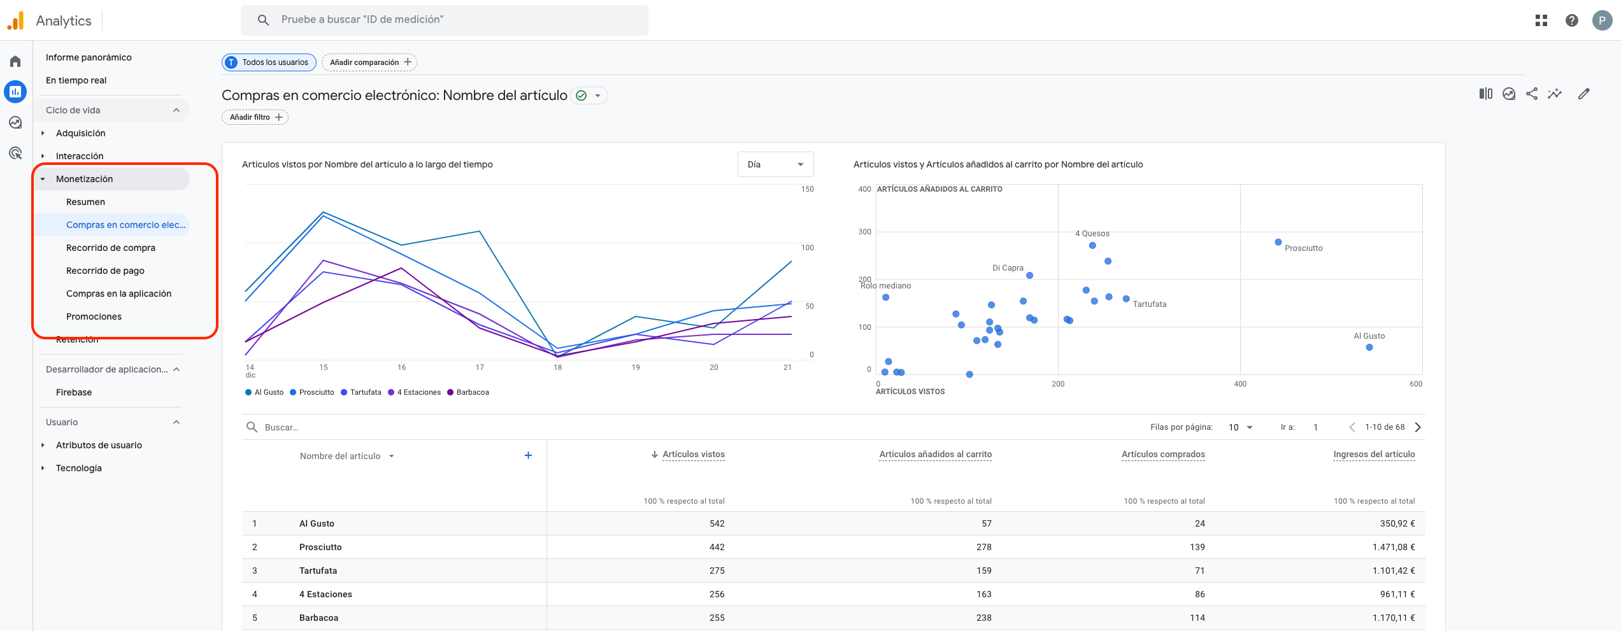Select Promociones in Monetización menu
1621x631 pixels.
94,316
